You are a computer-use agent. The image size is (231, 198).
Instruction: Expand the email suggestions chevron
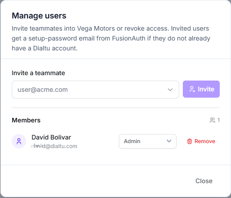(170, 90)
